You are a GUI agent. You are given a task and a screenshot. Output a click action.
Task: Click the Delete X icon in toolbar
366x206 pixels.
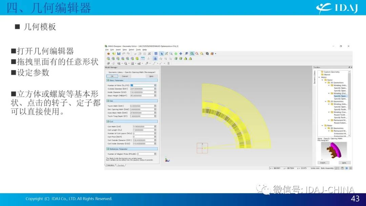point(149,54)
